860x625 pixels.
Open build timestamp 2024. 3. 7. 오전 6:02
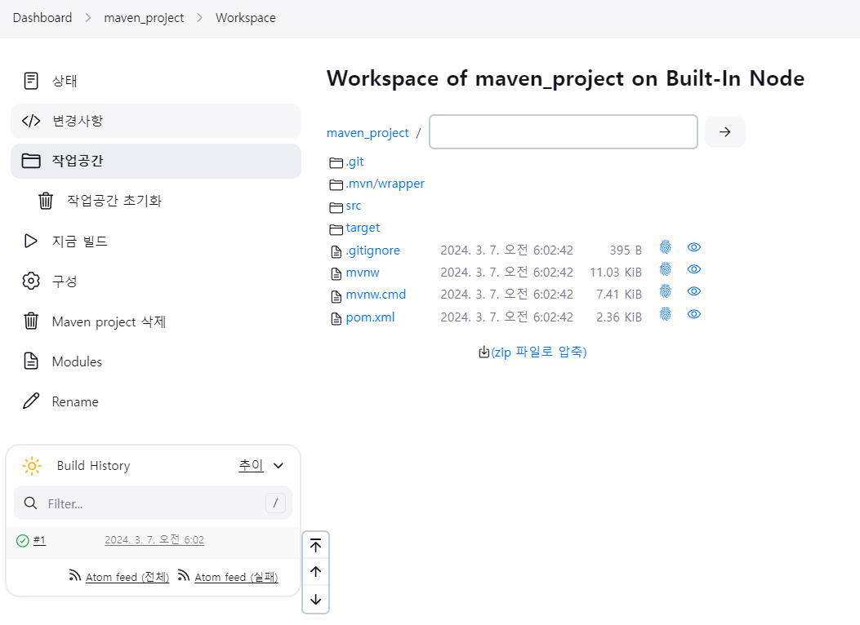point(154,540)
